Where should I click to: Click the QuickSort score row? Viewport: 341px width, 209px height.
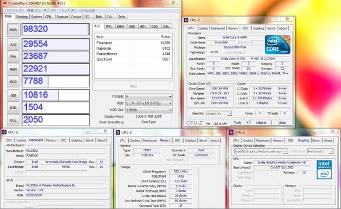tap(133, 59)
